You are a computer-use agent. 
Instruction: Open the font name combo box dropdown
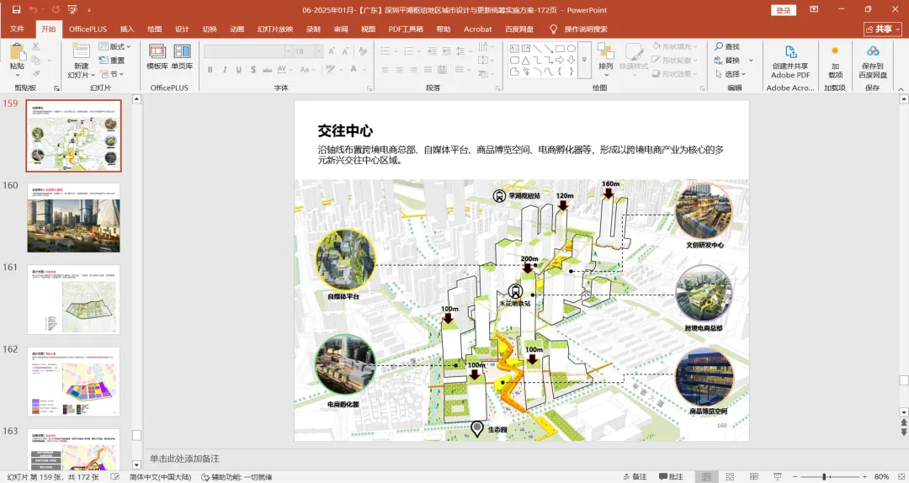288,51
